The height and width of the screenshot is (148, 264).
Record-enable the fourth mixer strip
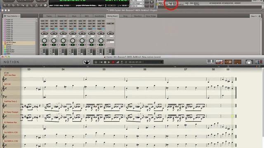(73, 26)
